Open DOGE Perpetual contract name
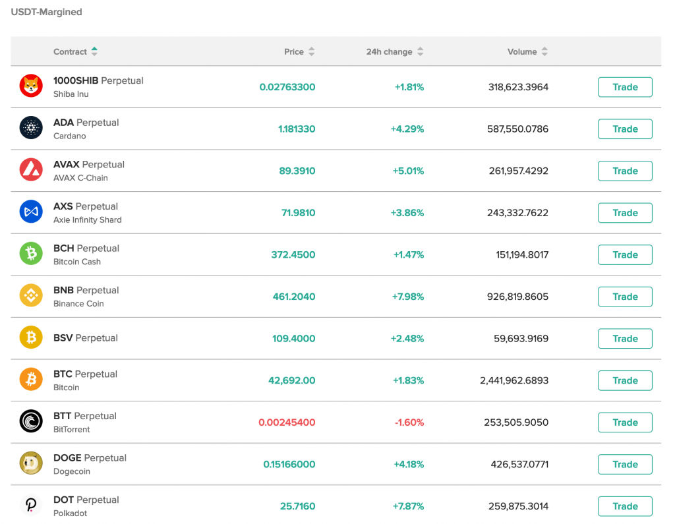 point(90,457)
